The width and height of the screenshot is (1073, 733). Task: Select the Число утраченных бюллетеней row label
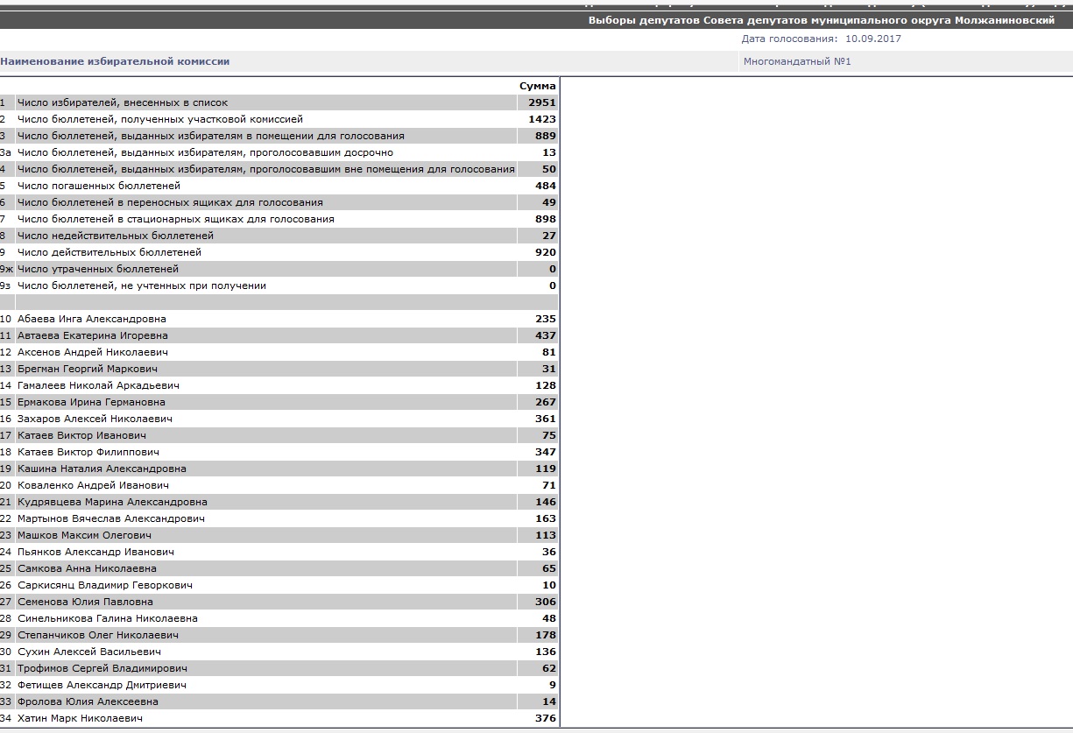[x=98, y=269]
